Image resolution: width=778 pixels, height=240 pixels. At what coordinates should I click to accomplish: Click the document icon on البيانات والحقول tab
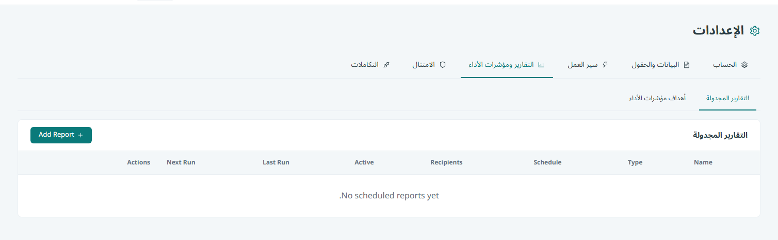[x=687, y=65]
